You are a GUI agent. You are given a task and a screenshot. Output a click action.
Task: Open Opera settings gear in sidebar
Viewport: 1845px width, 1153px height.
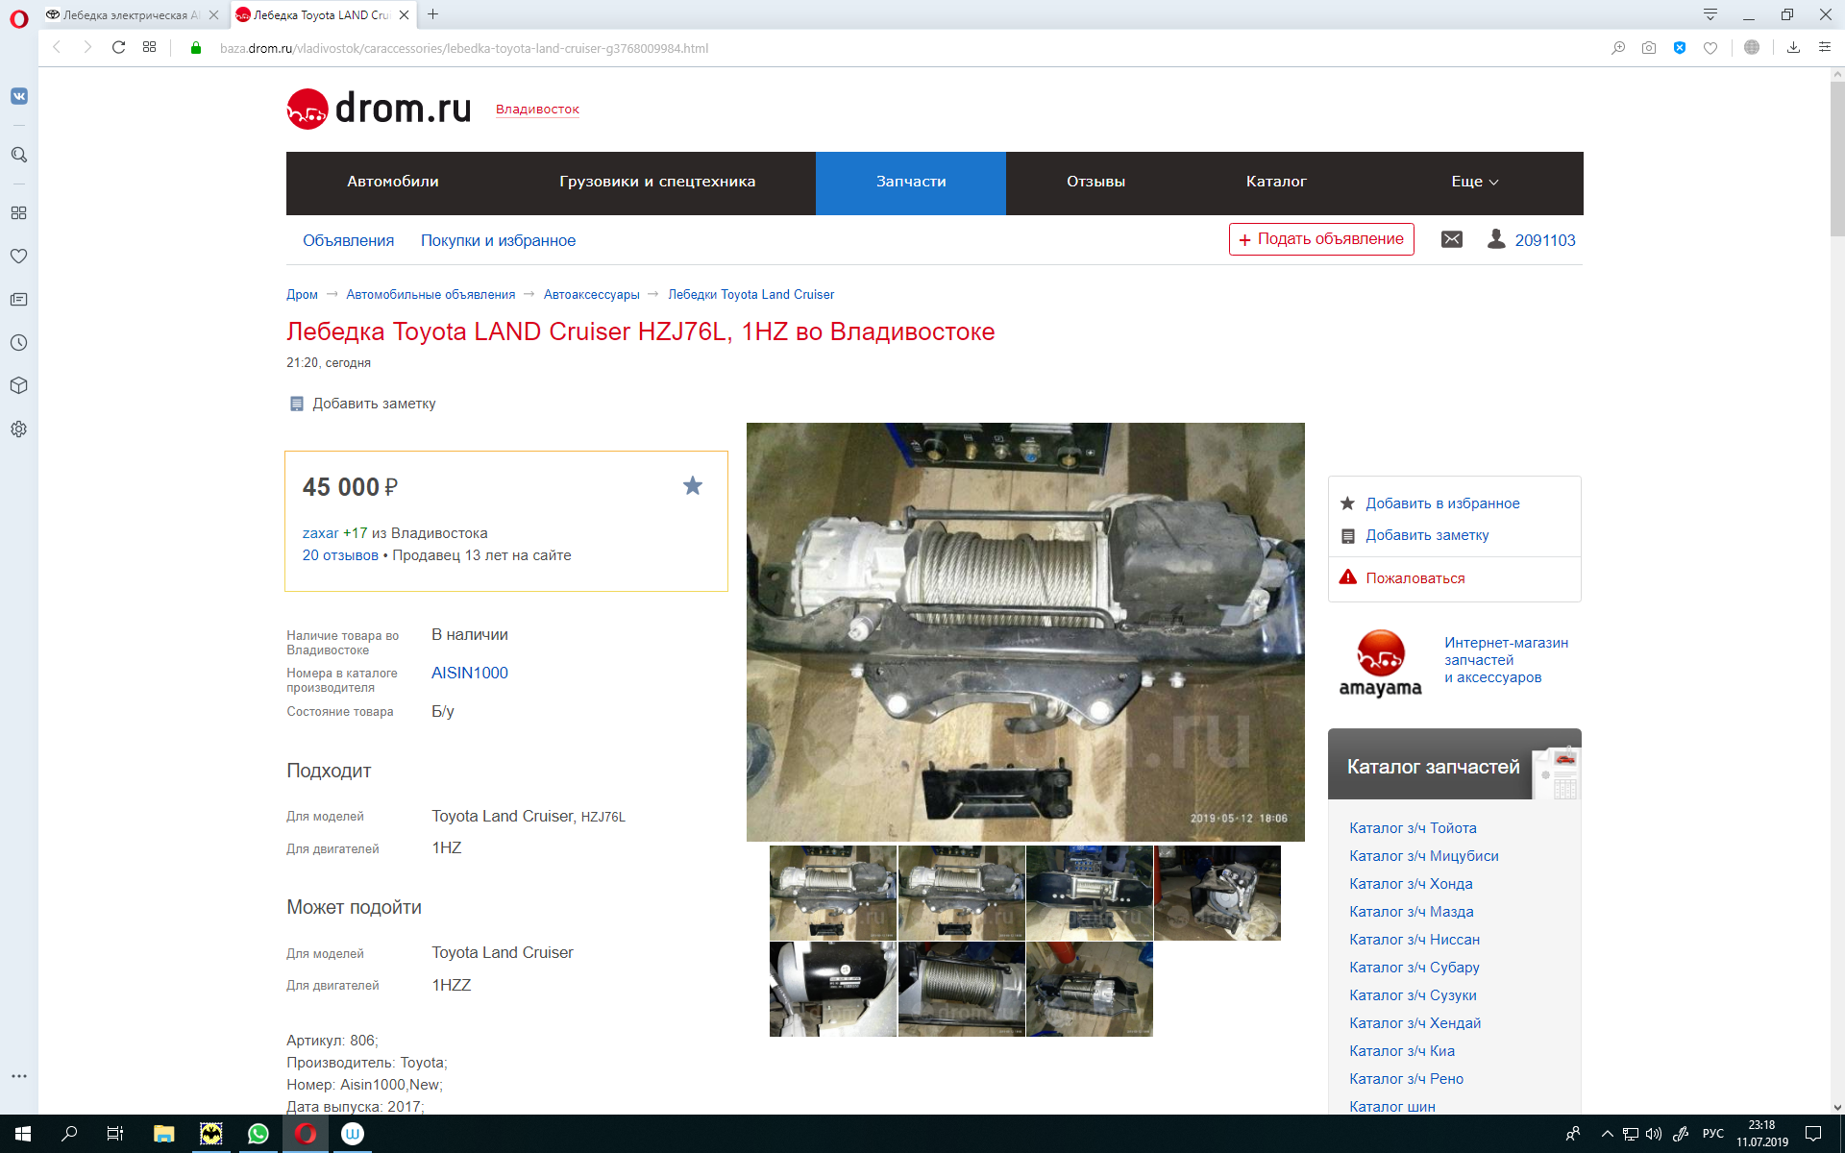19,429
